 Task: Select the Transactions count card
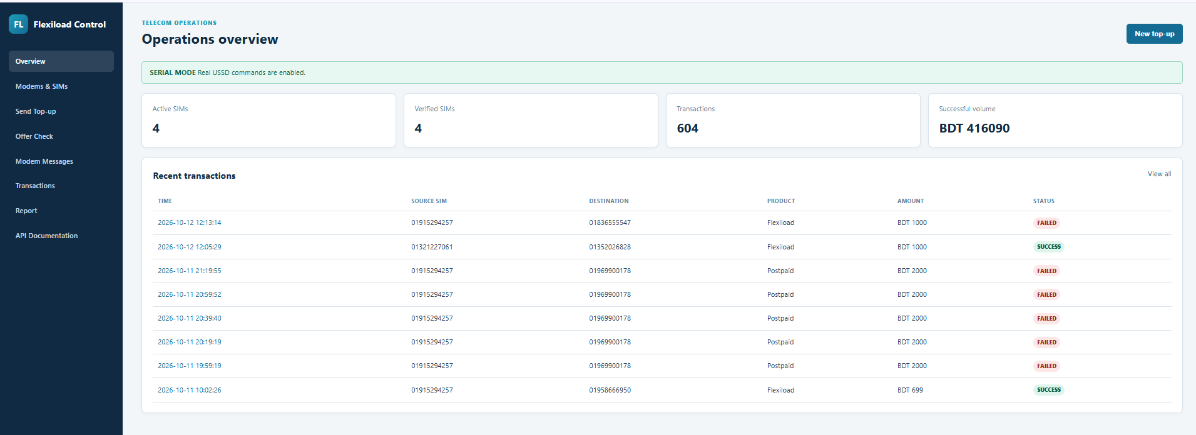[793, 120]
